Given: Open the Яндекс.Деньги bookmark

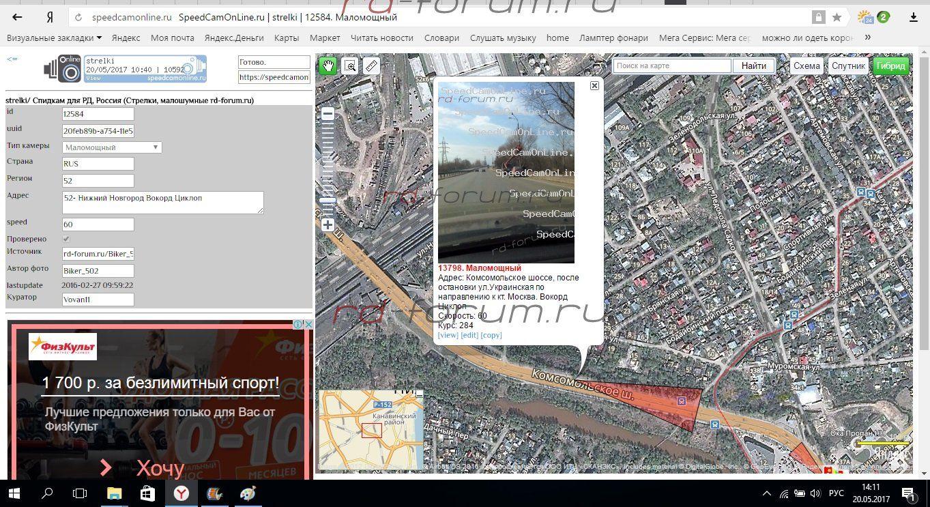Looking at the screenshot, I should (234, 38).
